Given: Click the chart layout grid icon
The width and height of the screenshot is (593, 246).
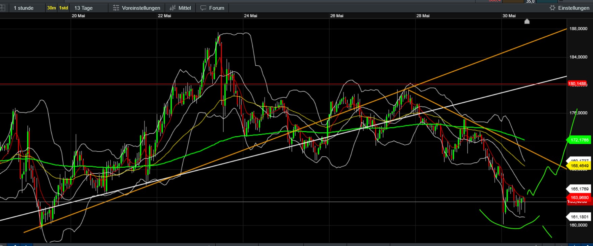Looking at the screenshot, I should tap(2, 8).
